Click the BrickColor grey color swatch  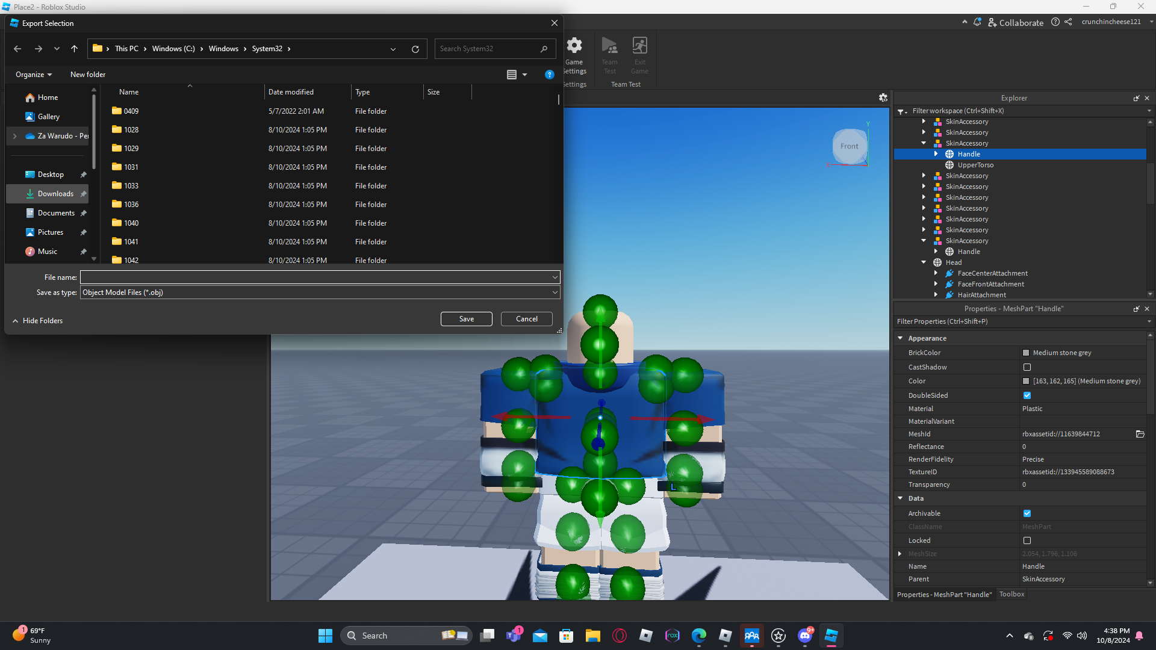(1026, 353)
